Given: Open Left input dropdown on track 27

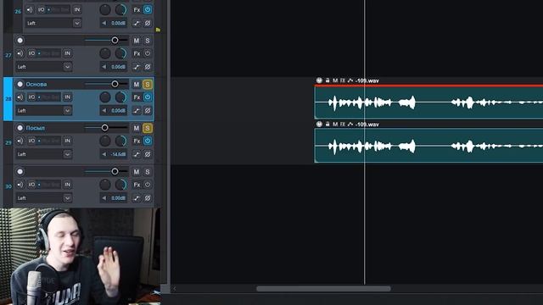Looking at the screenshot, I should 44,67.
